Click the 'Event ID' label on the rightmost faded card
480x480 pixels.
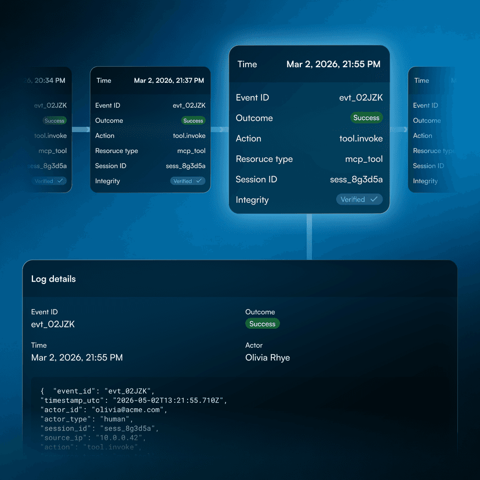(x=426, y=106)
